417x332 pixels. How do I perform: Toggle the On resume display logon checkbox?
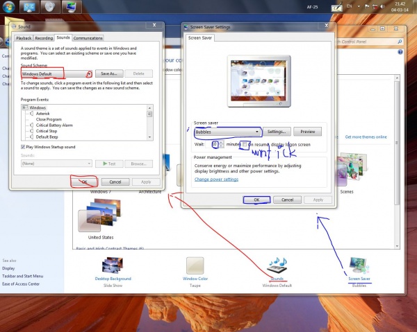coord(245,145)
